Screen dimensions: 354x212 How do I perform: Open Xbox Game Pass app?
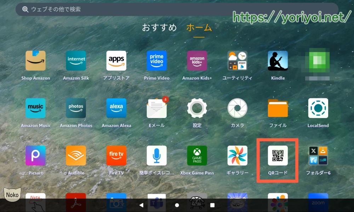(x=197, y=155)
